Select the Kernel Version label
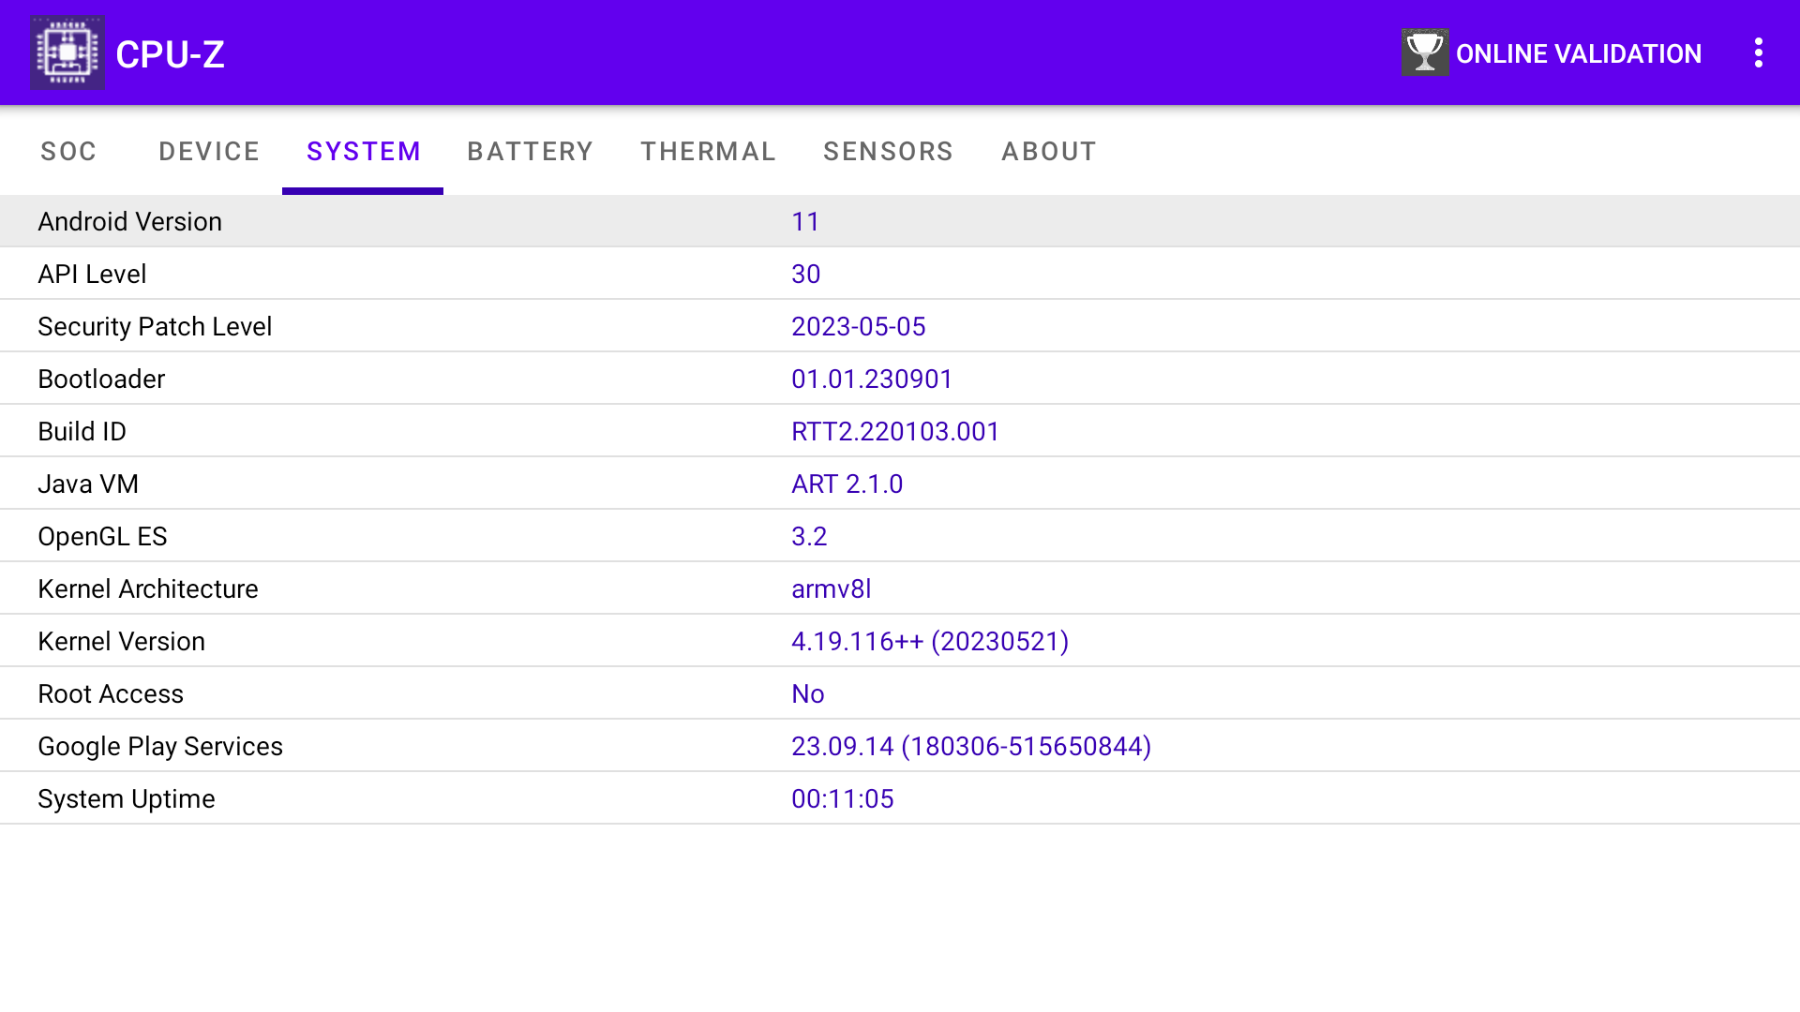This screenshot has width=1800, height=1012. [x=122, y=641]
